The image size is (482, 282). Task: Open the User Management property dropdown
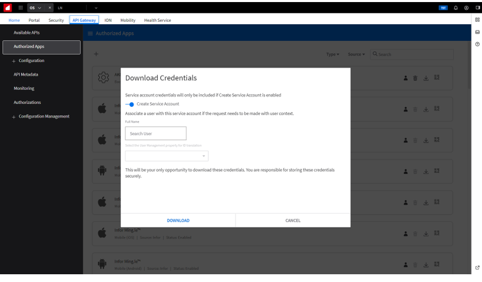(167, 156)
